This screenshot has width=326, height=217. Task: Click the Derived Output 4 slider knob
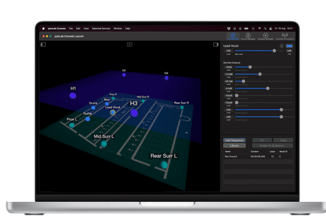[268, 88]
